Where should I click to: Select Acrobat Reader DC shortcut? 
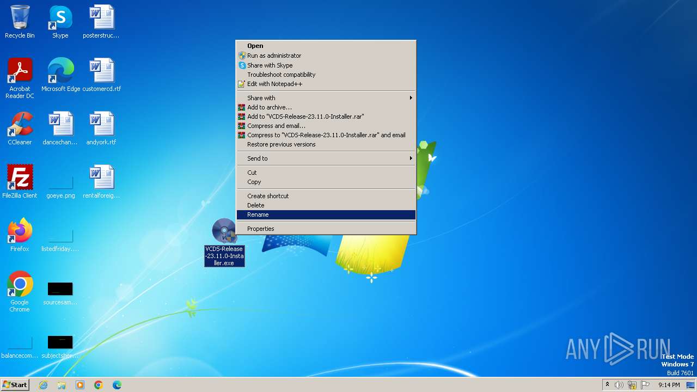point(20,78)
